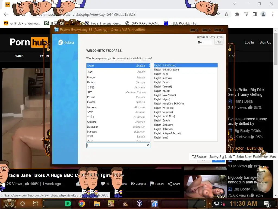Select the HOME tab on the webpage
This screenshot has height=209, width=278.
click(x=19, y=56)
